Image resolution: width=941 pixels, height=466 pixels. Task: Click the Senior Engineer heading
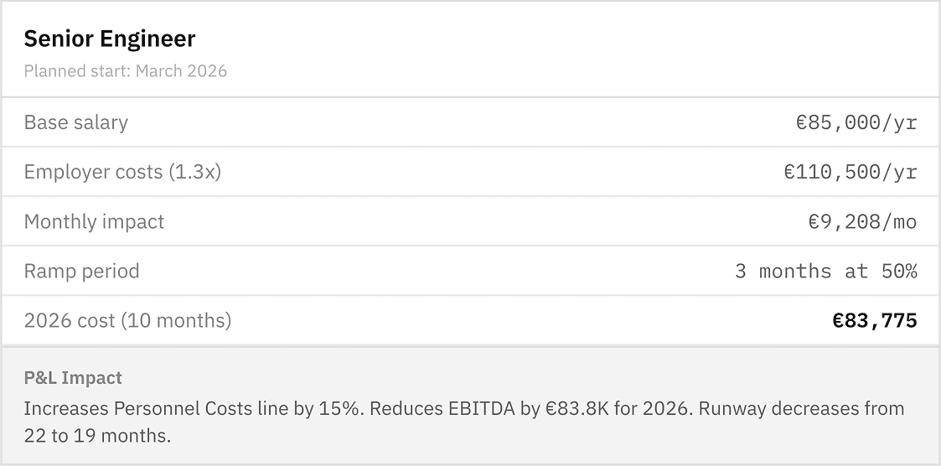110,39
